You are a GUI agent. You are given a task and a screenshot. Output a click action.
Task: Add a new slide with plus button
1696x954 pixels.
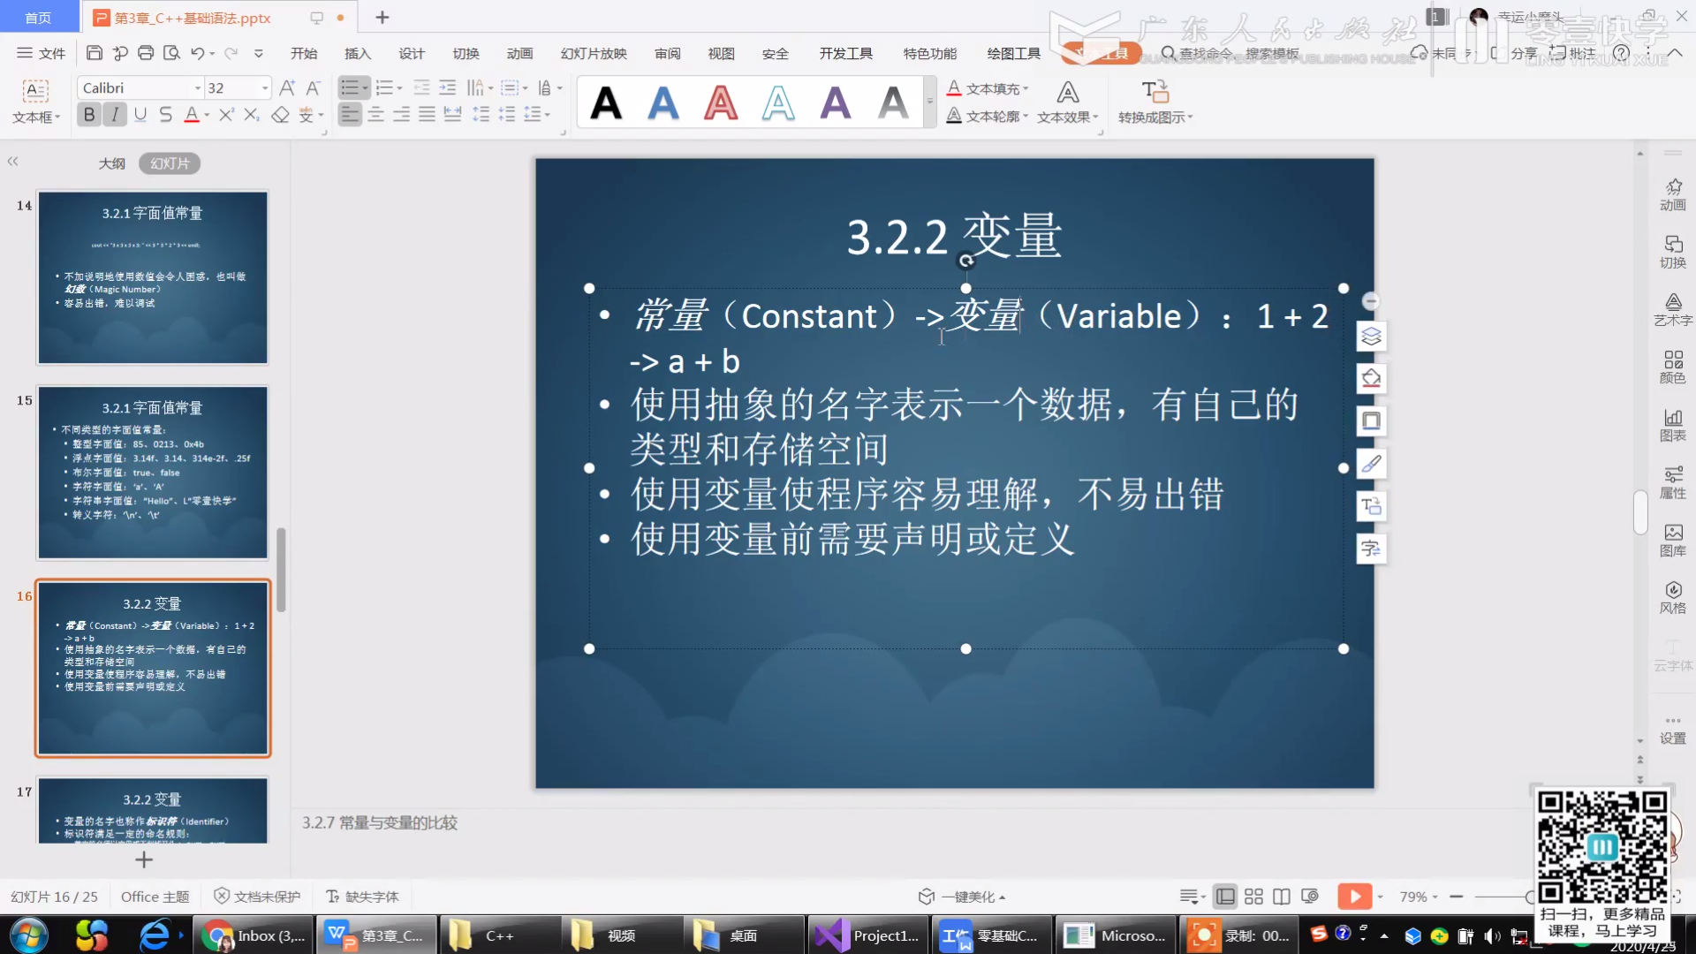[x=144, y=859]
